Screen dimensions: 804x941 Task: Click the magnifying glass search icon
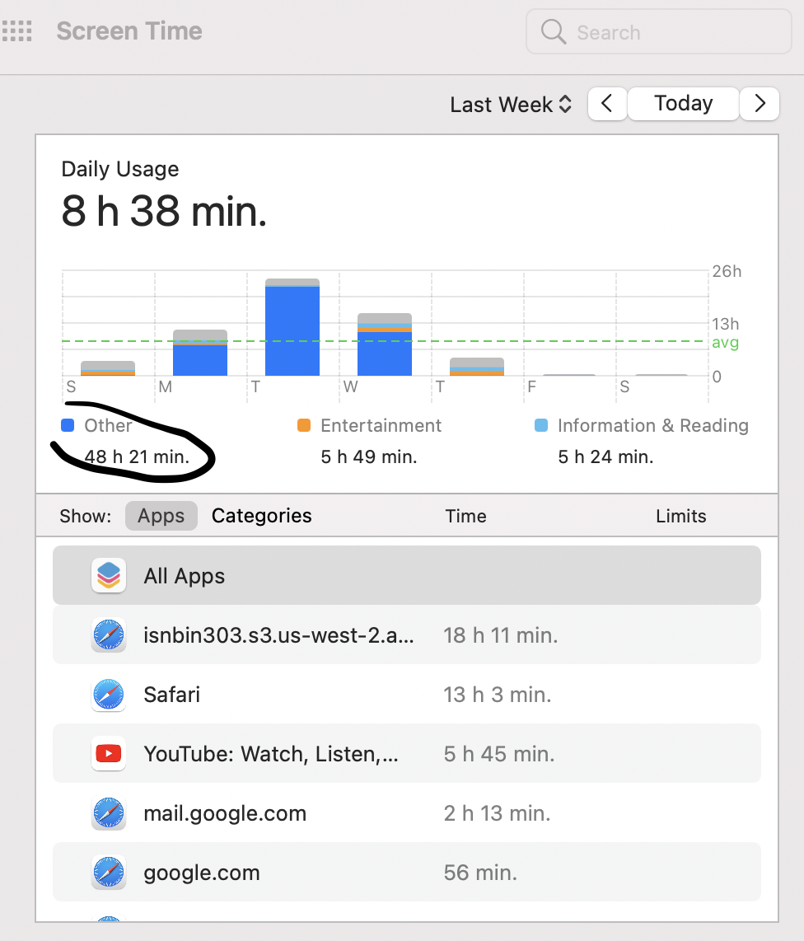tap(554, 31)
